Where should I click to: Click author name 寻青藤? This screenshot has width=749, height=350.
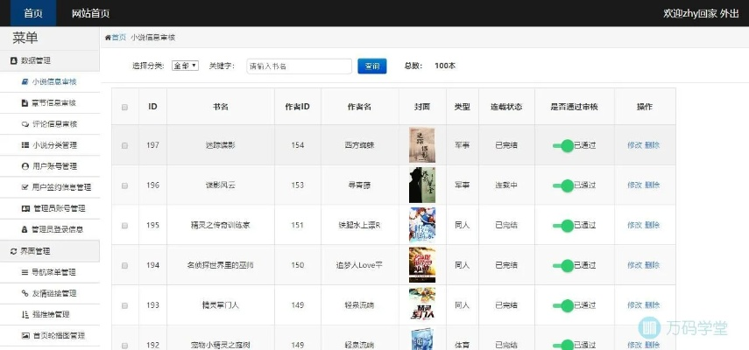coord(360,185)
